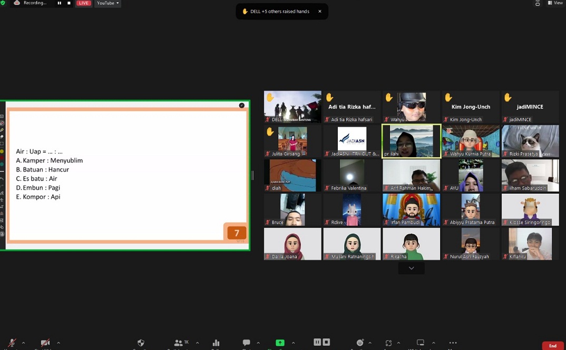The image size is (566, 350).
Task: Expand audio options arrow beside microphone
Action: 23,343
